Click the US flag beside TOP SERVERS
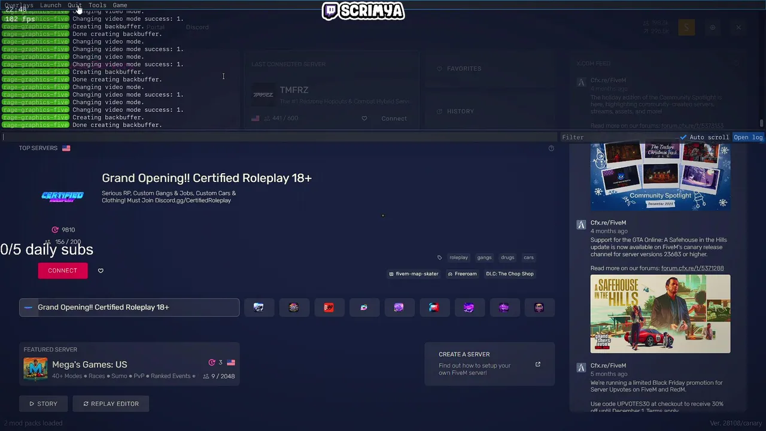 point(66,148)
